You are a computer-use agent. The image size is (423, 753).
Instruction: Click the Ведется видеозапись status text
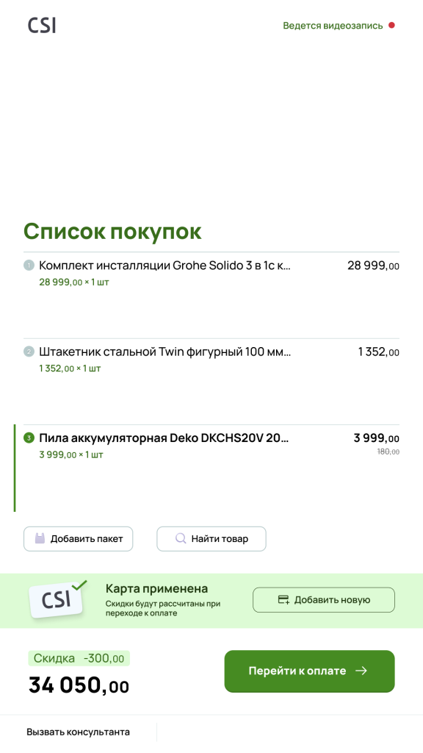333,26
